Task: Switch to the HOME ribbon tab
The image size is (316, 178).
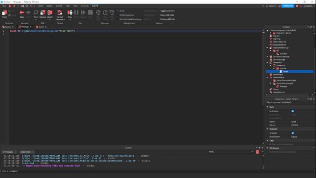Action: (40, 6)
